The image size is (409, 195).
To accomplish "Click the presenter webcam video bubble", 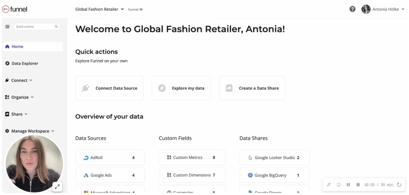I will tap(34, 164).
